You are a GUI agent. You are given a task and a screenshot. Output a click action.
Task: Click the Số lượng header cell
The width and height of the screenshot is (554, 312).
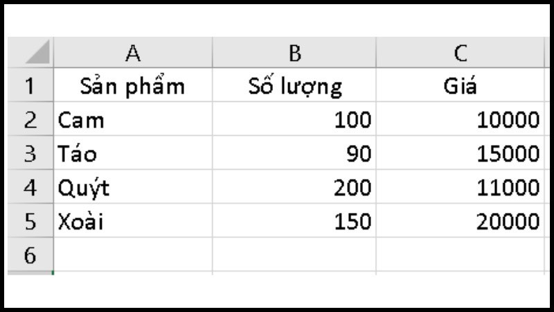coord(294,85)
